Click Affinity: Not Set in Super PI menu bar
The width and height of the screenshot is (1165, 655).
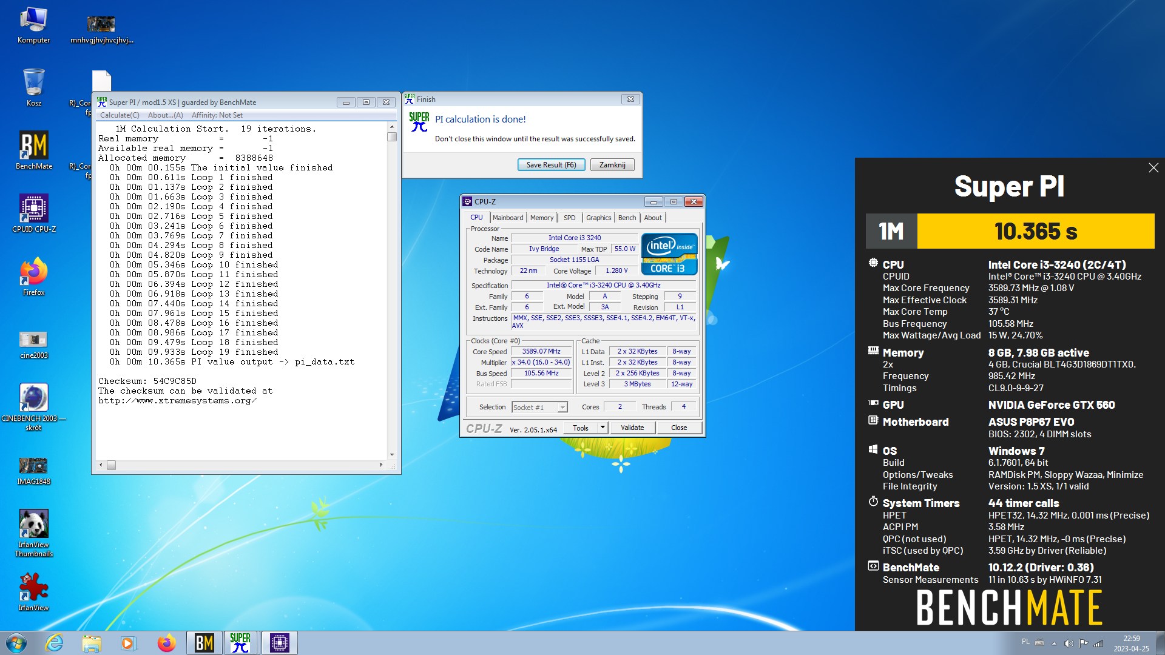(217, 115)
